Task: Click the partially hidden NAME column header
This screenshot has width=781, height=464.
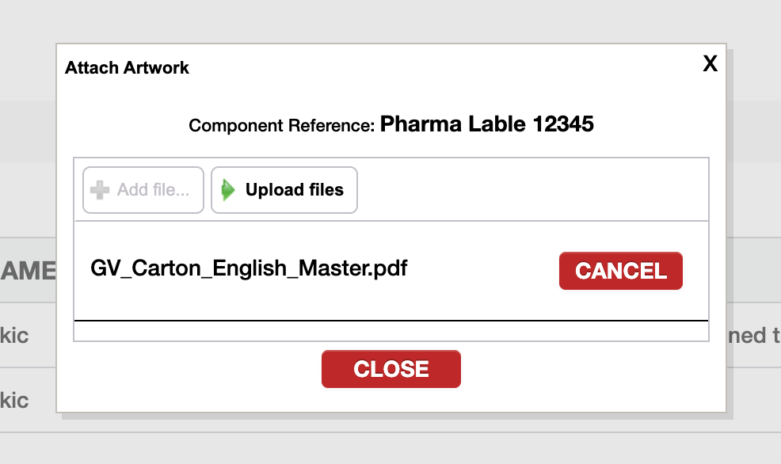Action: 28,271
